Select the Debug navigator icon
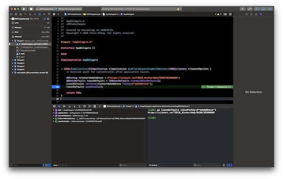This screenshot has width=283, height=179. click(40, 14)
